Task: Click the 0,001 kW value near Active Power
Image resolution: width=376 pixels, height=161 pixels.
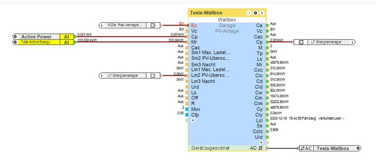Action: (x=85, y=35)
